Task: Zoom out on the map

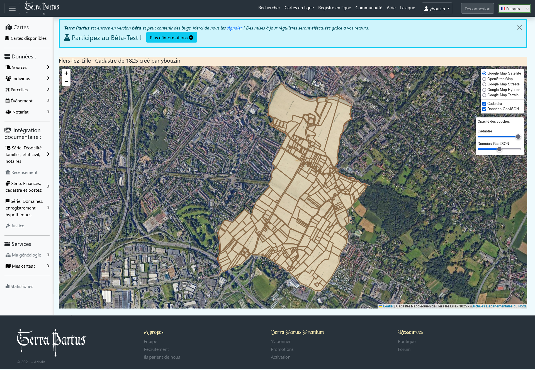Action: coord(66,82)
